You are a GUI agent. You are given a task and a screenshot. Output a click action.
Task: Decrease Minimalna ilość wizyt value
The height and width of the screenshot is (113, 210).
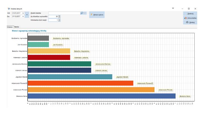(59, 21)
